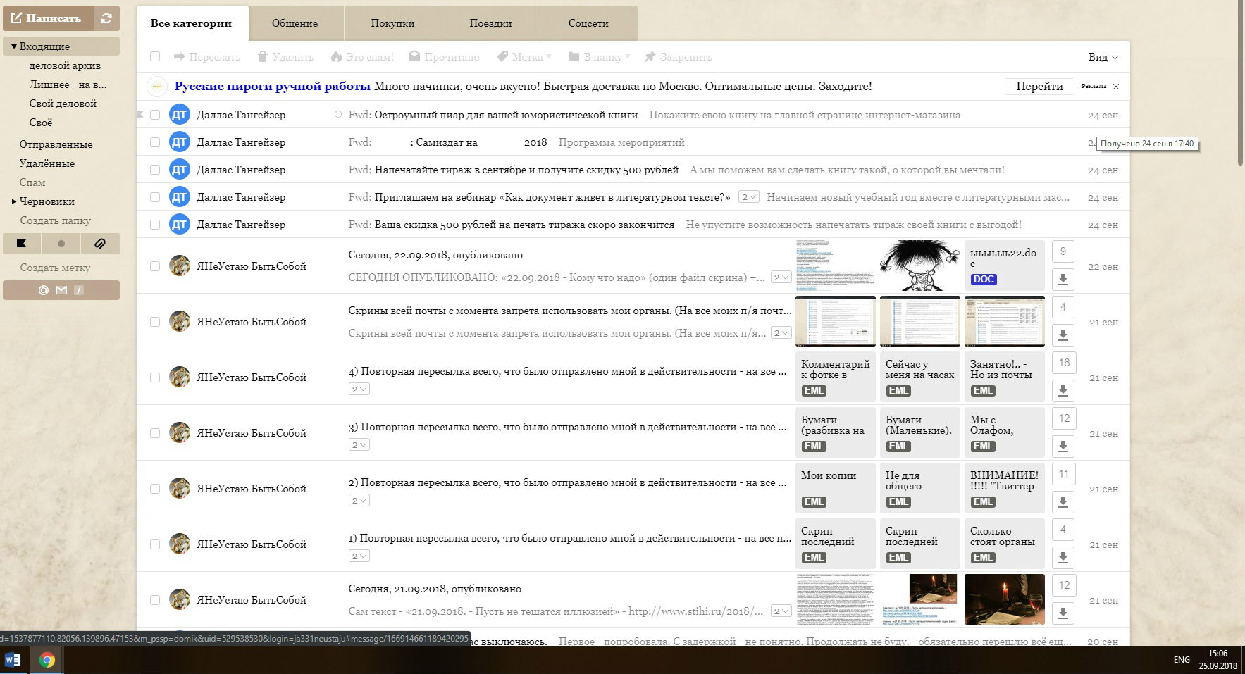Expand thread count on 'Приглашаем на вебинар'
This screenshot has height=674, width=1245.
coord(749,197)
